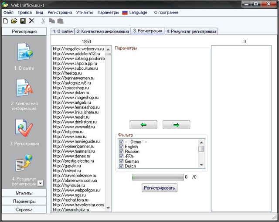Uncheck the English filter checkbox
This screenshot has height=222, width=279.
point(121,147)
